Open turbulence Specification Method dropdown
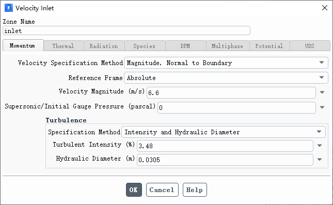333x205 pixels. point(224,132)
